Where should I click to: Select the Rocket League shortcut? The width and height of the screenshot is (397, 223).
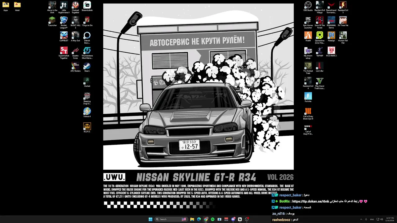pos(64,23)
